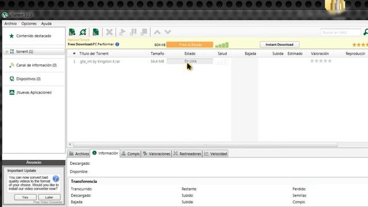
Task: Click the ¡Nuevas Aplicaciones! icon
Action: pos(11,93)
